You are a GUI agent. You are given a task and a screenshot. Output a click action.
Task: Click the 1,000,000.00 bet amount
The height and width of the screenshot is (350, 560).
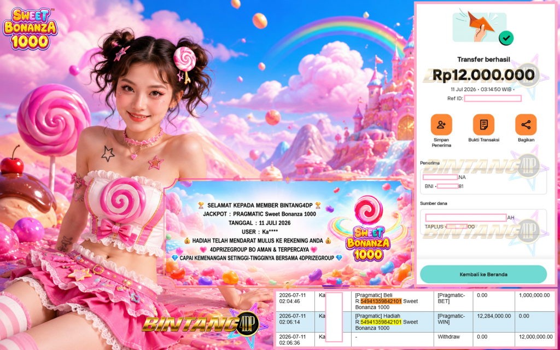(x=534, y=295)
